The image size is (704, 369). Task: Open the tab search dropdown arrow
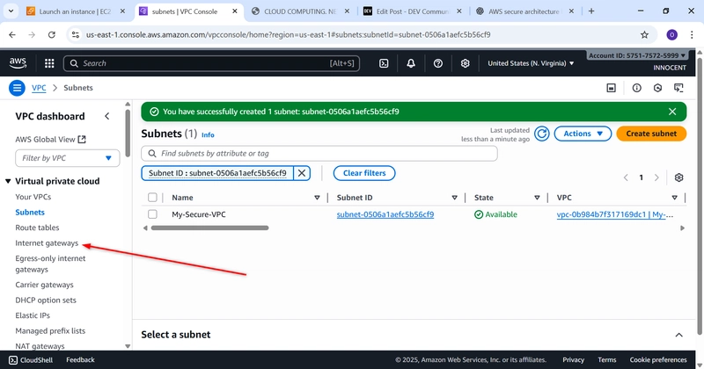[x=11, y=11]
